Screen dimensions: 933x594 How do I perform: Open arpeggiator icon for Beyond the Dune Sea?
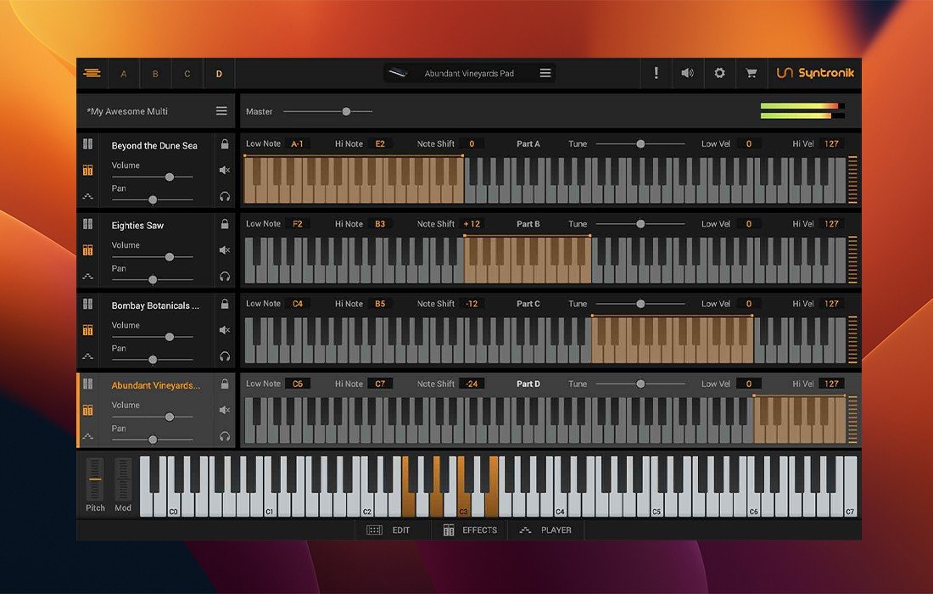click(x=87, y=196)
